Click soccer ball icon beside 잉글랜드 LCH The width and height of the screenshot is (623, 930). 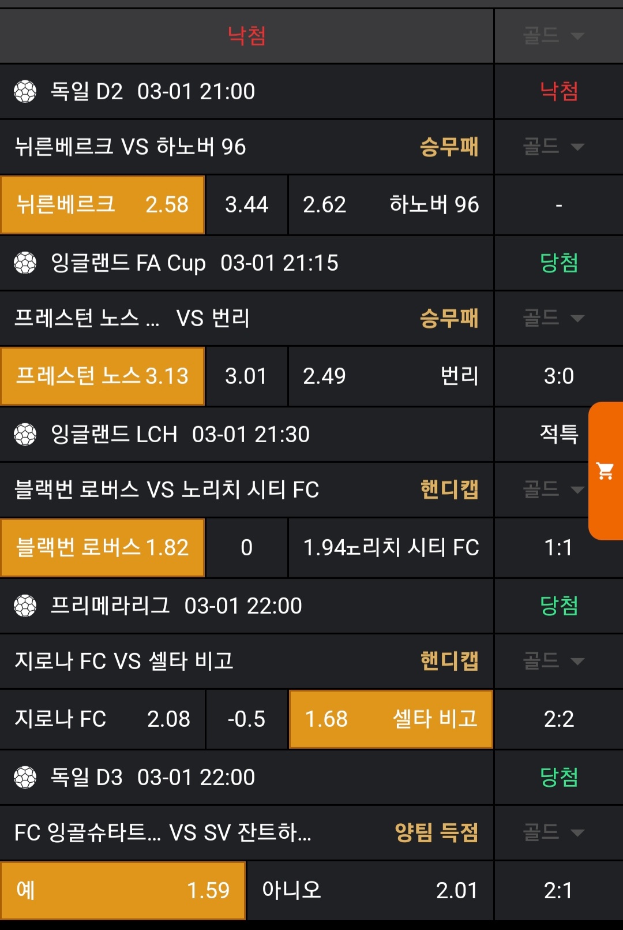pos(25,434)
